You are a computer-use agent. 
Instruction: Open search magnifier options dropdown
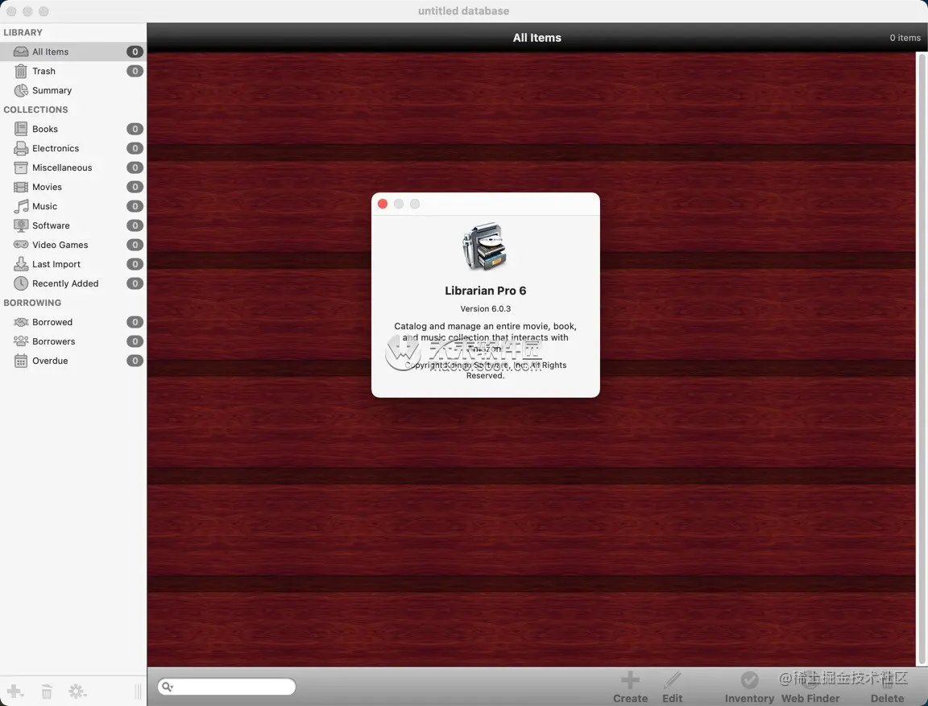168,687
